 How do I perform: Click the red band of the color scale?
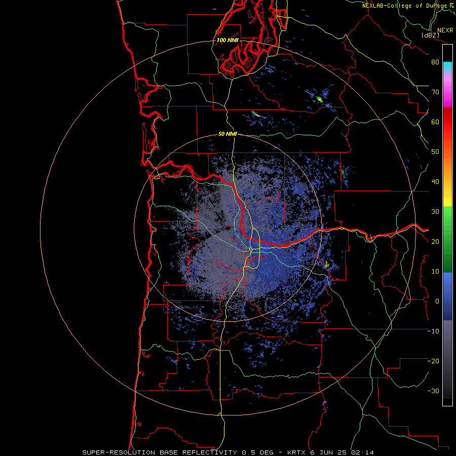click(x=447, y=122)
